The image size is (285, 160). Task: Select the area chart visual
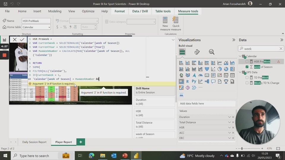pos(226,63)
